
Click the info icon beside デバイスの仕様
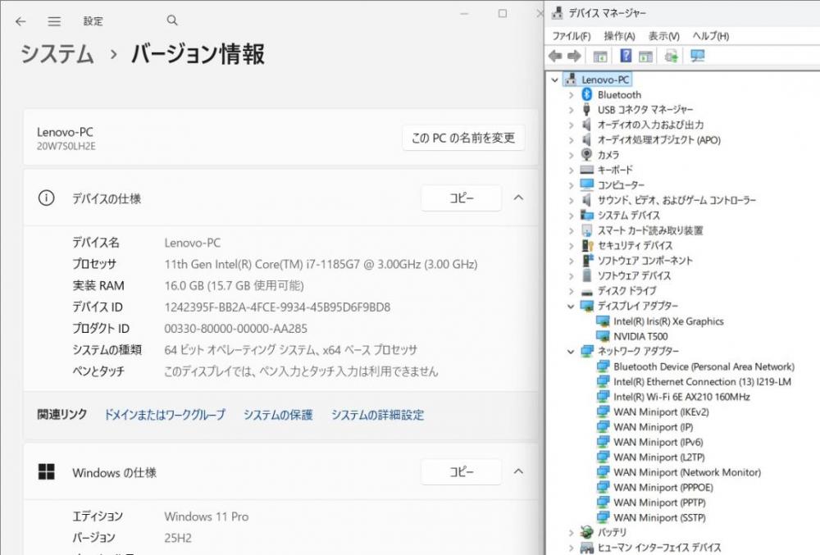point(47,198)
